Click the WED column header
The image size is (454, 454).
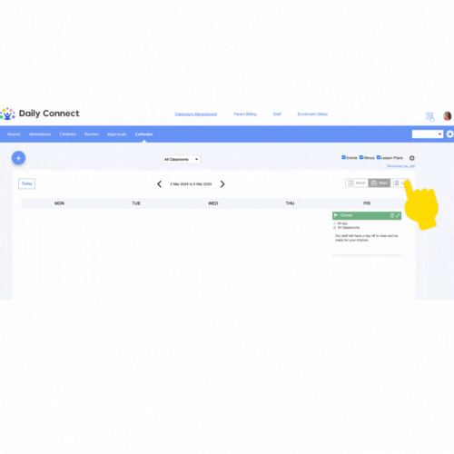pyautogui.click(x=213, y=203)
